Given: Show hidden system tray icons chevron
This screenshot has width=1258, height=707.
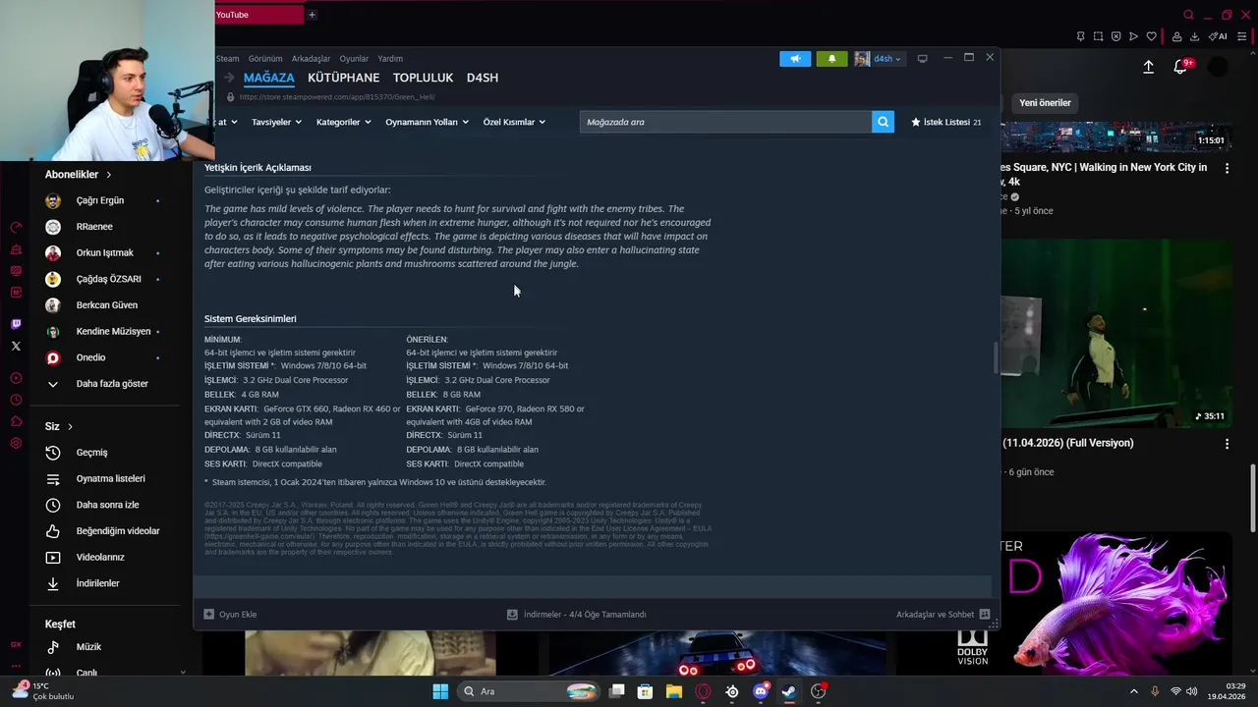Looking at the screenshot, I should (x=1133, y=691).
